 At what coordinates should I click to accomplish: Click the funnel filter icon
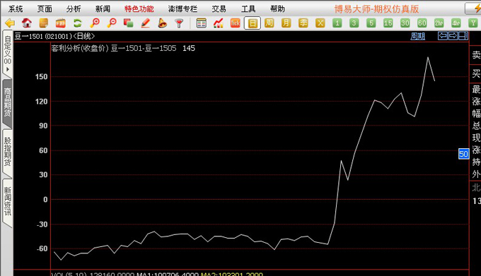coord(179,23)
